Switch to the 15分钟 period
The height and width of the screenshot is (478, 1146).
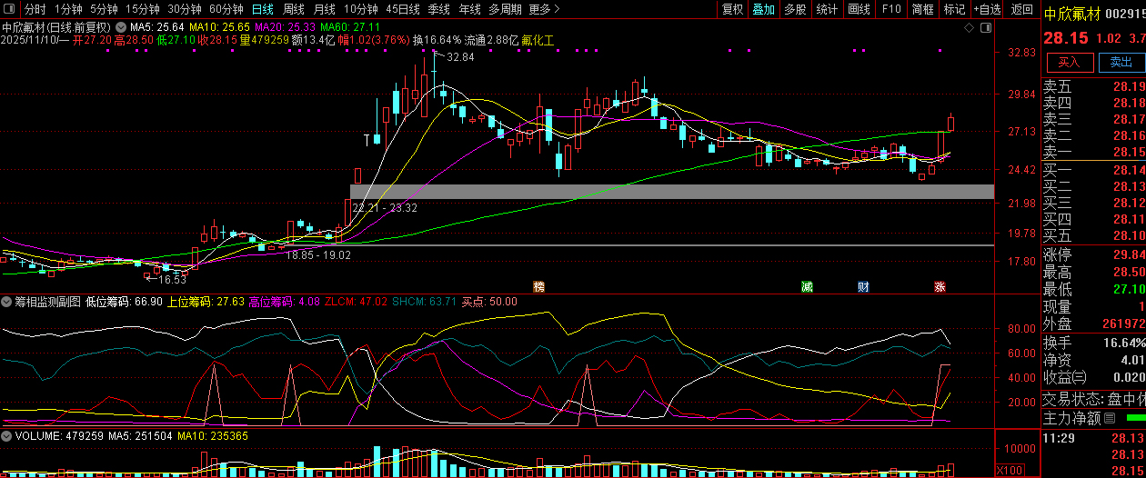[143, 9]
